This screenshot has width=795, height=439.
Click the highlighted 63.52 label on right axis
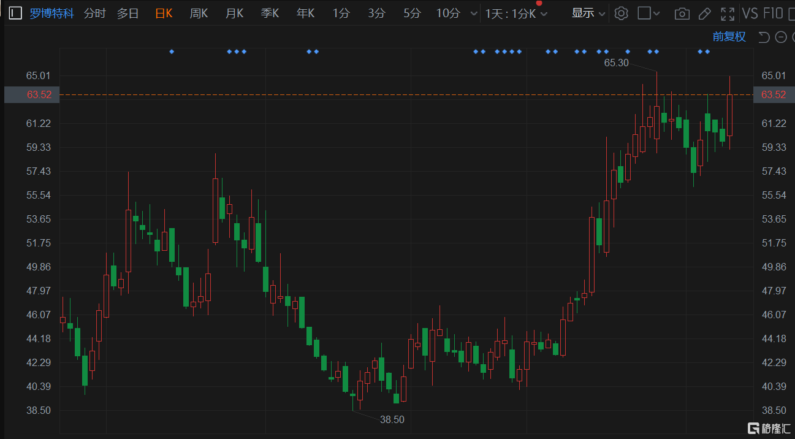tap(774, 94)
